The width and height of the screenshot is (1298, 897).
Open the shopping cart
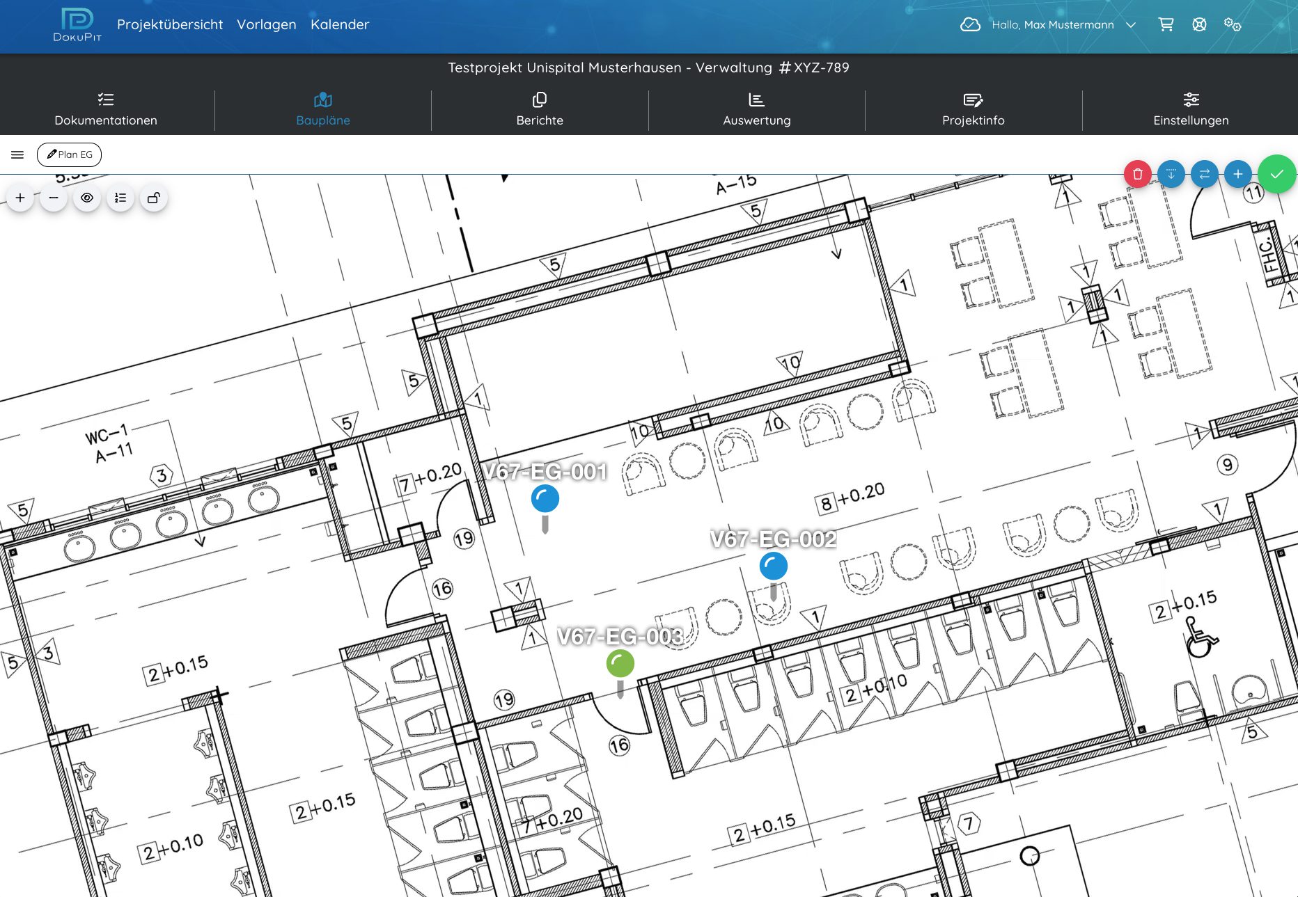(1166, 25)
